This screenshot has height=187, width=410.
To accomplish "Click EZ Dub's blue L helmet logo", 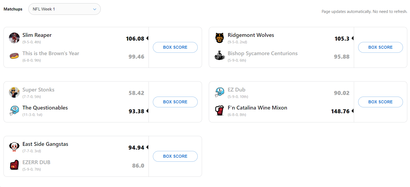I will [x=220, y=93].
